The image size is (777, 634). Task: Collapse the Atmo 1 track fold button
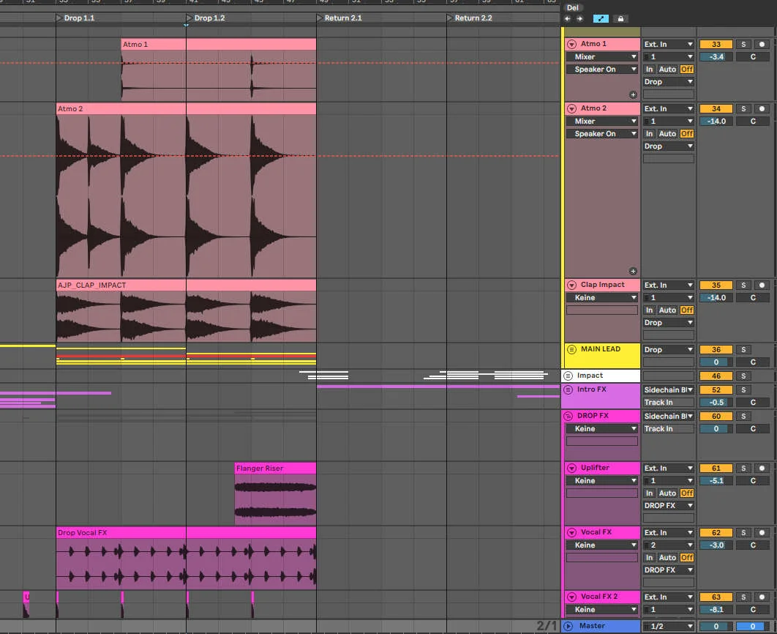click(571, 44)
